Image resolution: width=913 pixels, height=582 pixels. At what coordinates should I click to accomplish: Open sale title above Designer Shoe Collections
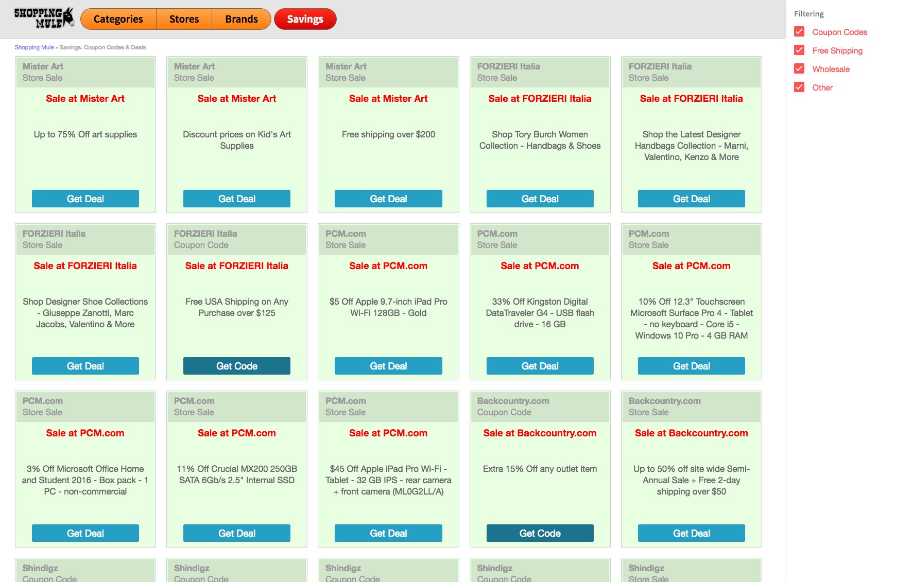pos(85,266)
